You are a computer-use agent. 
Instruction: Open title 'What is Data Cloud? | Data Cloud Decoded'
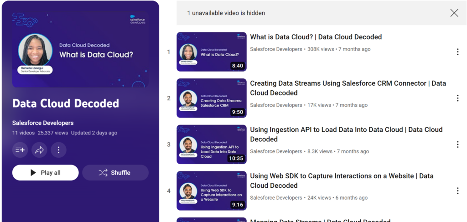tap(316, 37)
